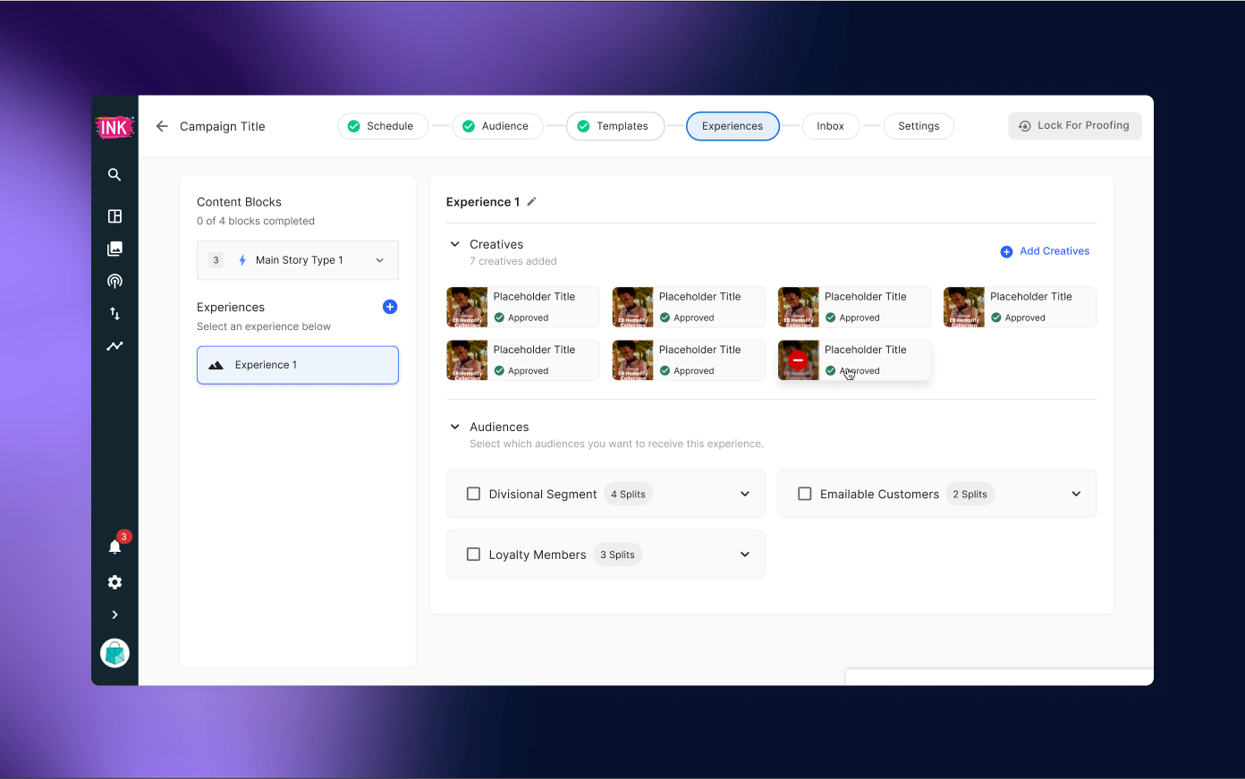Screen dimensions: 1245x779
Task: Expand the sidebar with chevron arrow
Action: 114,614
